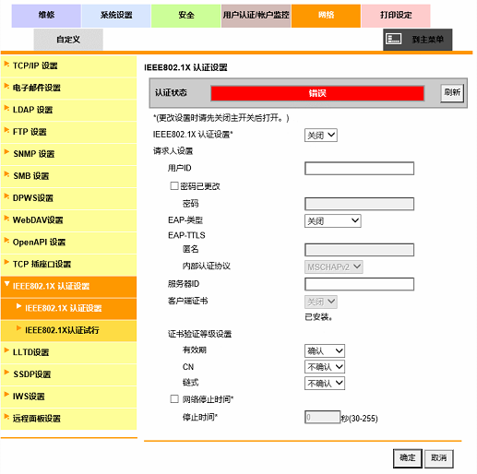This screenshot has width=477, height=474.
Task: Click the 用户ID input field
Action: coord(359,168)
